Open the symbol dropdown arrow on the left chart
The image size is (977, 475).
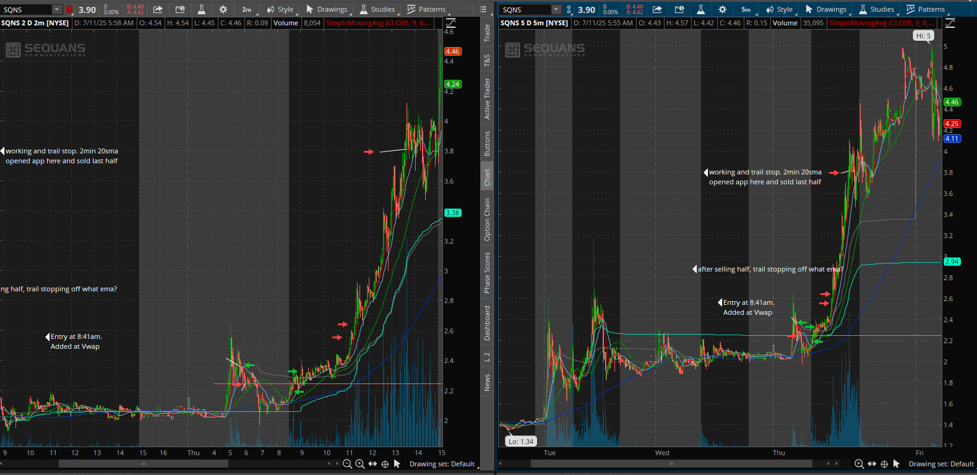(57, 10)
